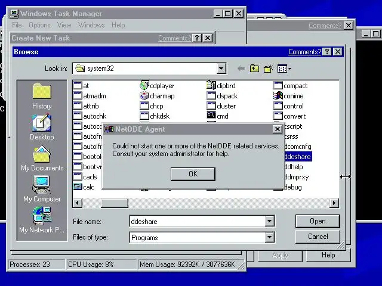
Task: Expand the Look in system32 dropdown
Action: point(221,69)
